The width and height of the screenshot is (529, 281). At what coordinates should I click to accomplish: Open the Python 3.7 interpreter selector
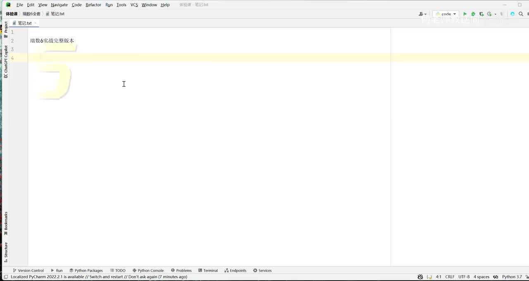pyautogui.click(x=512, y=277)
